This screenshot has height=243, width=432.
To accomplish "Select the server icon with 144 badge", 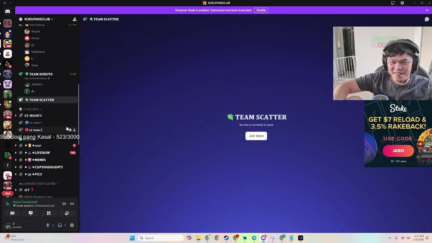I will (x=7, y=44).
